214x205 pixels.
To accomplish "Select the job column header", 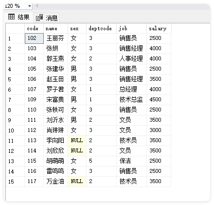I will pos(131,28).
